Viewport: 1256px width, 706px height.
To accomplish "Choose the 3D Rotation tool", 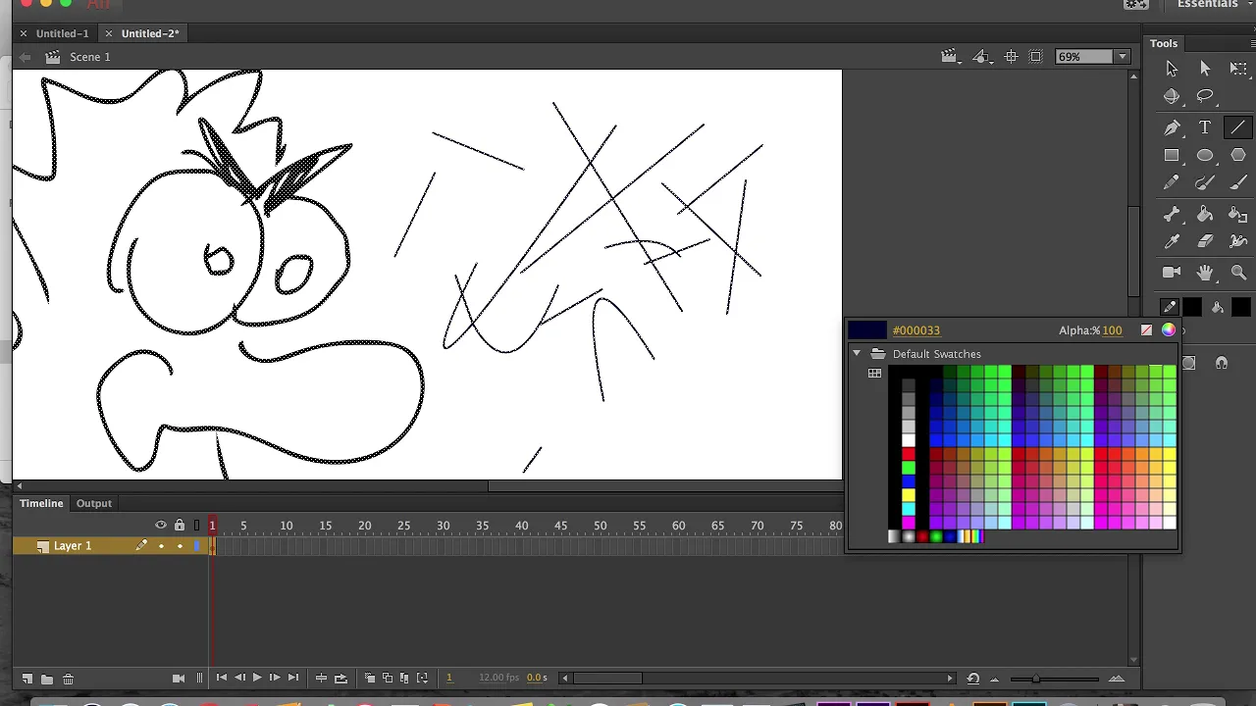I will [x=1172, y=96].
